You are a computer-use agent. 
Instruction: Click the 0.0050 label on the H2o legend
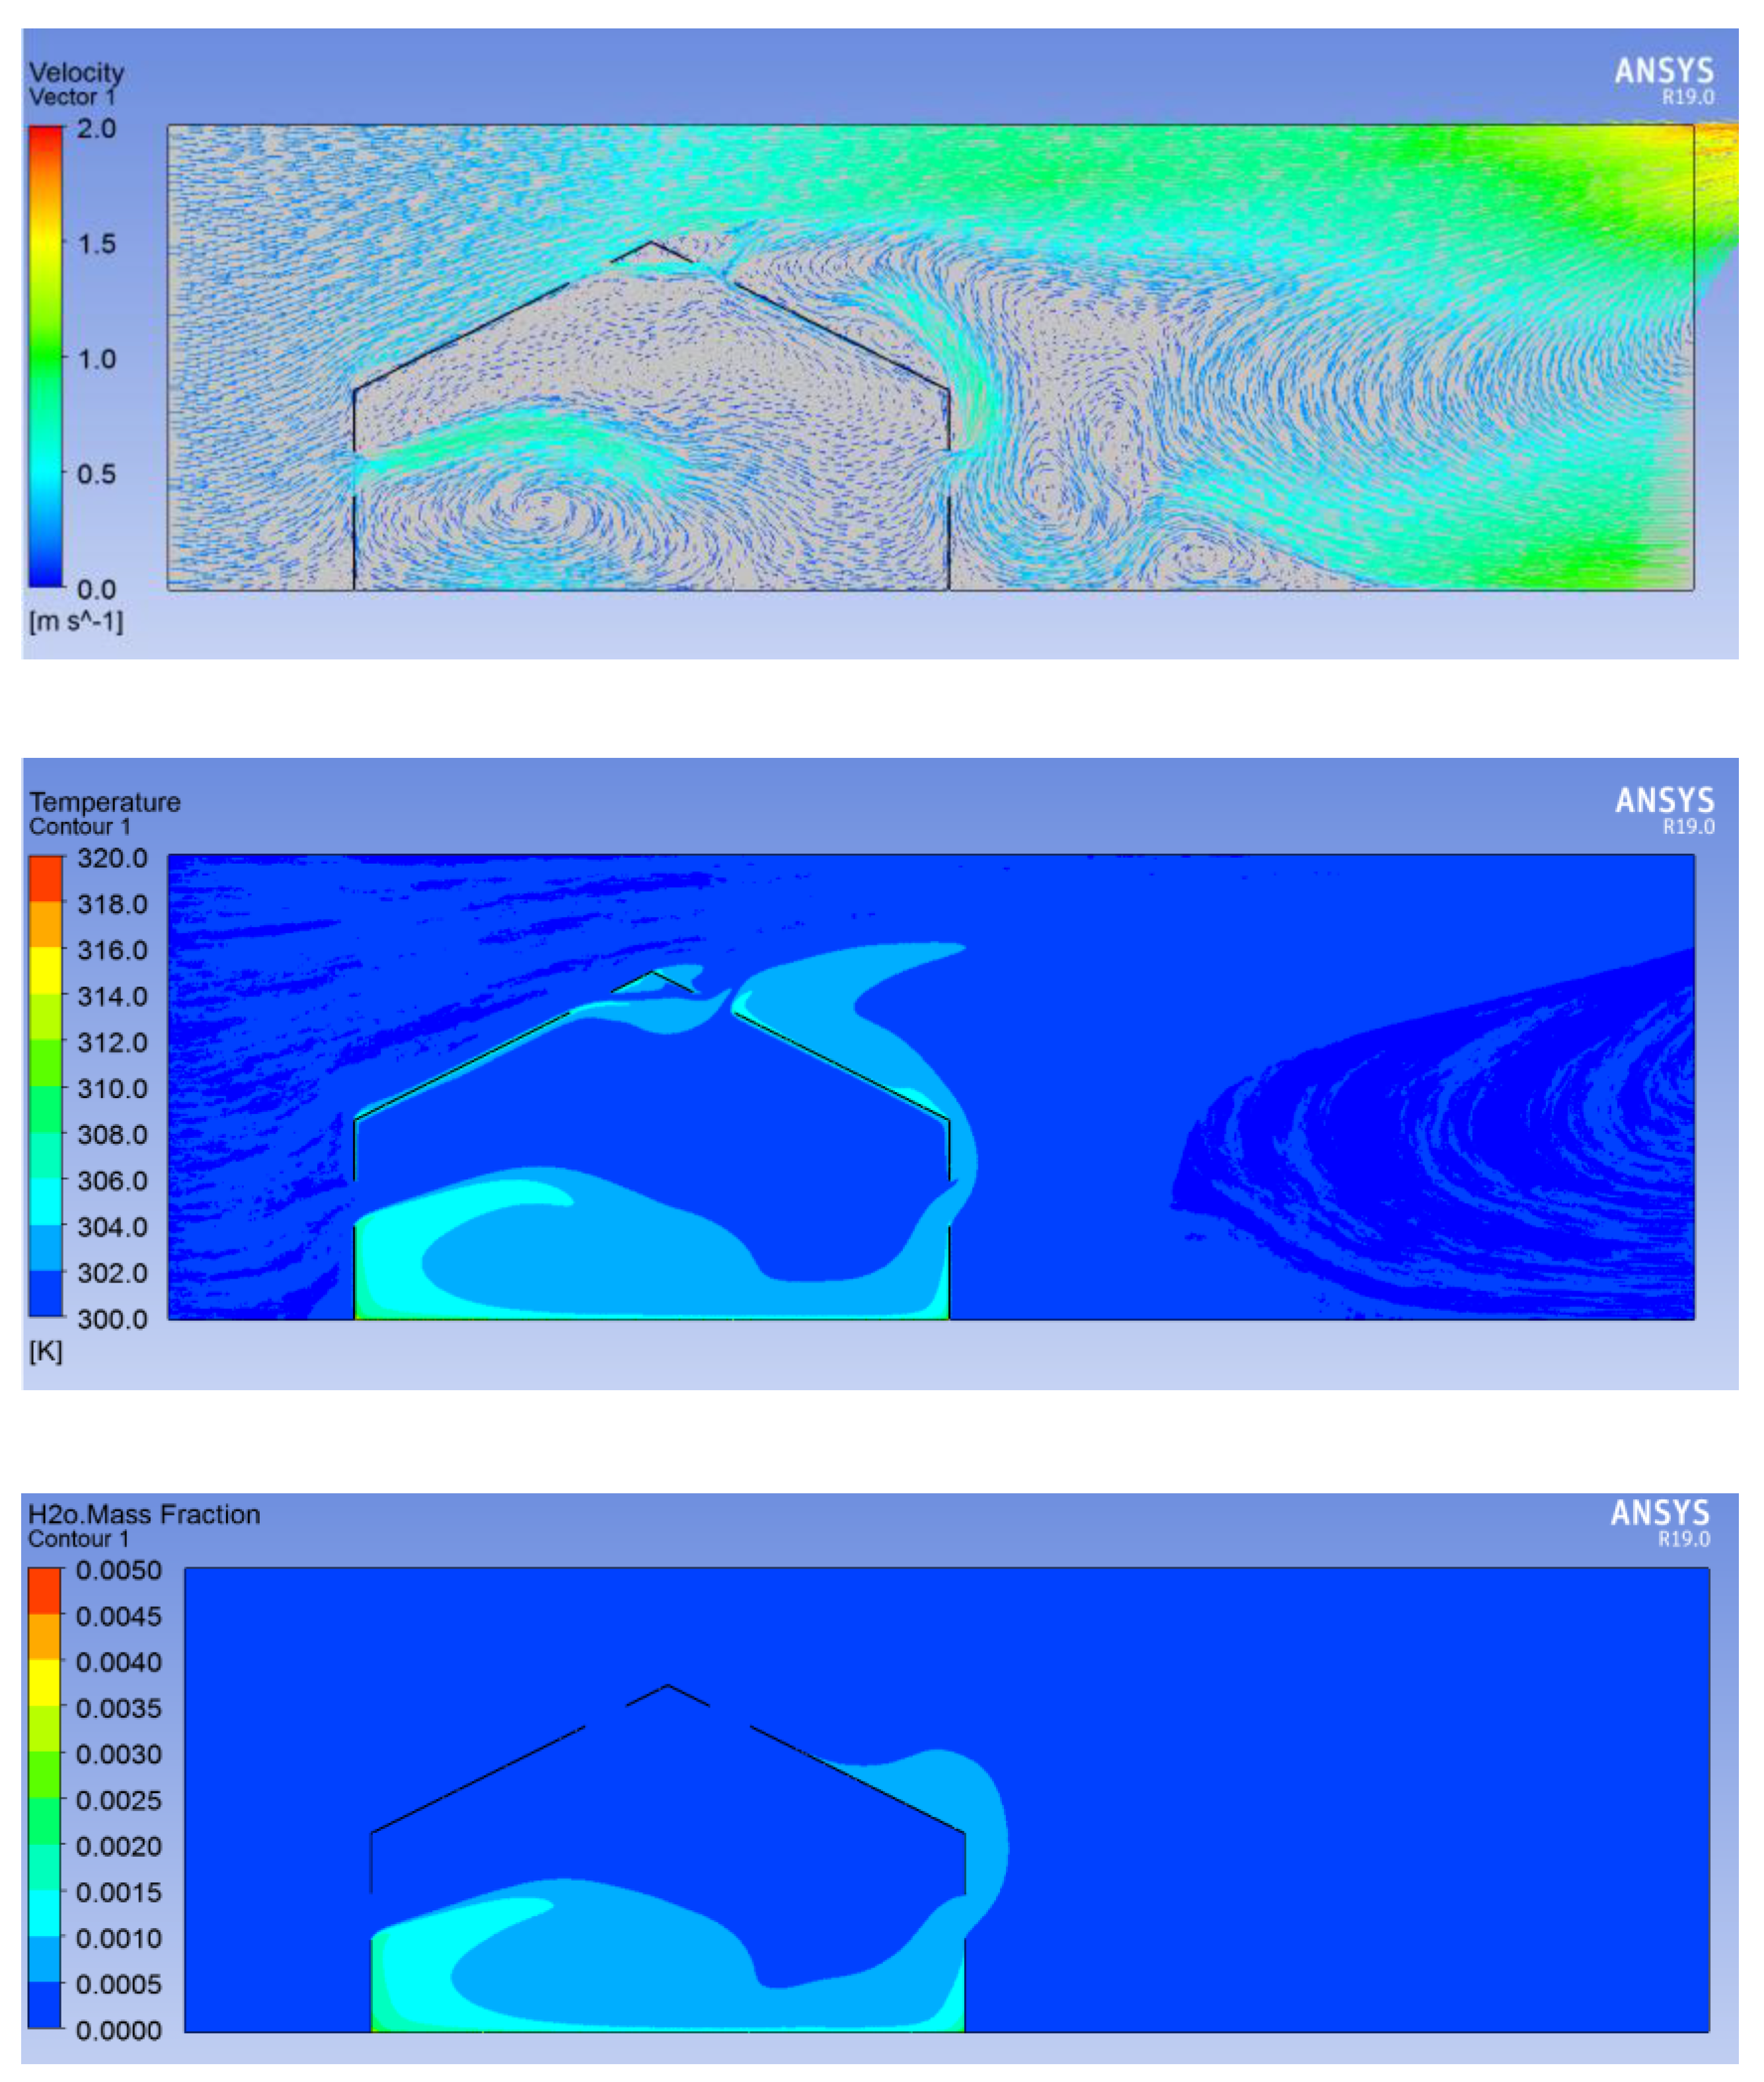point(118,1570)
